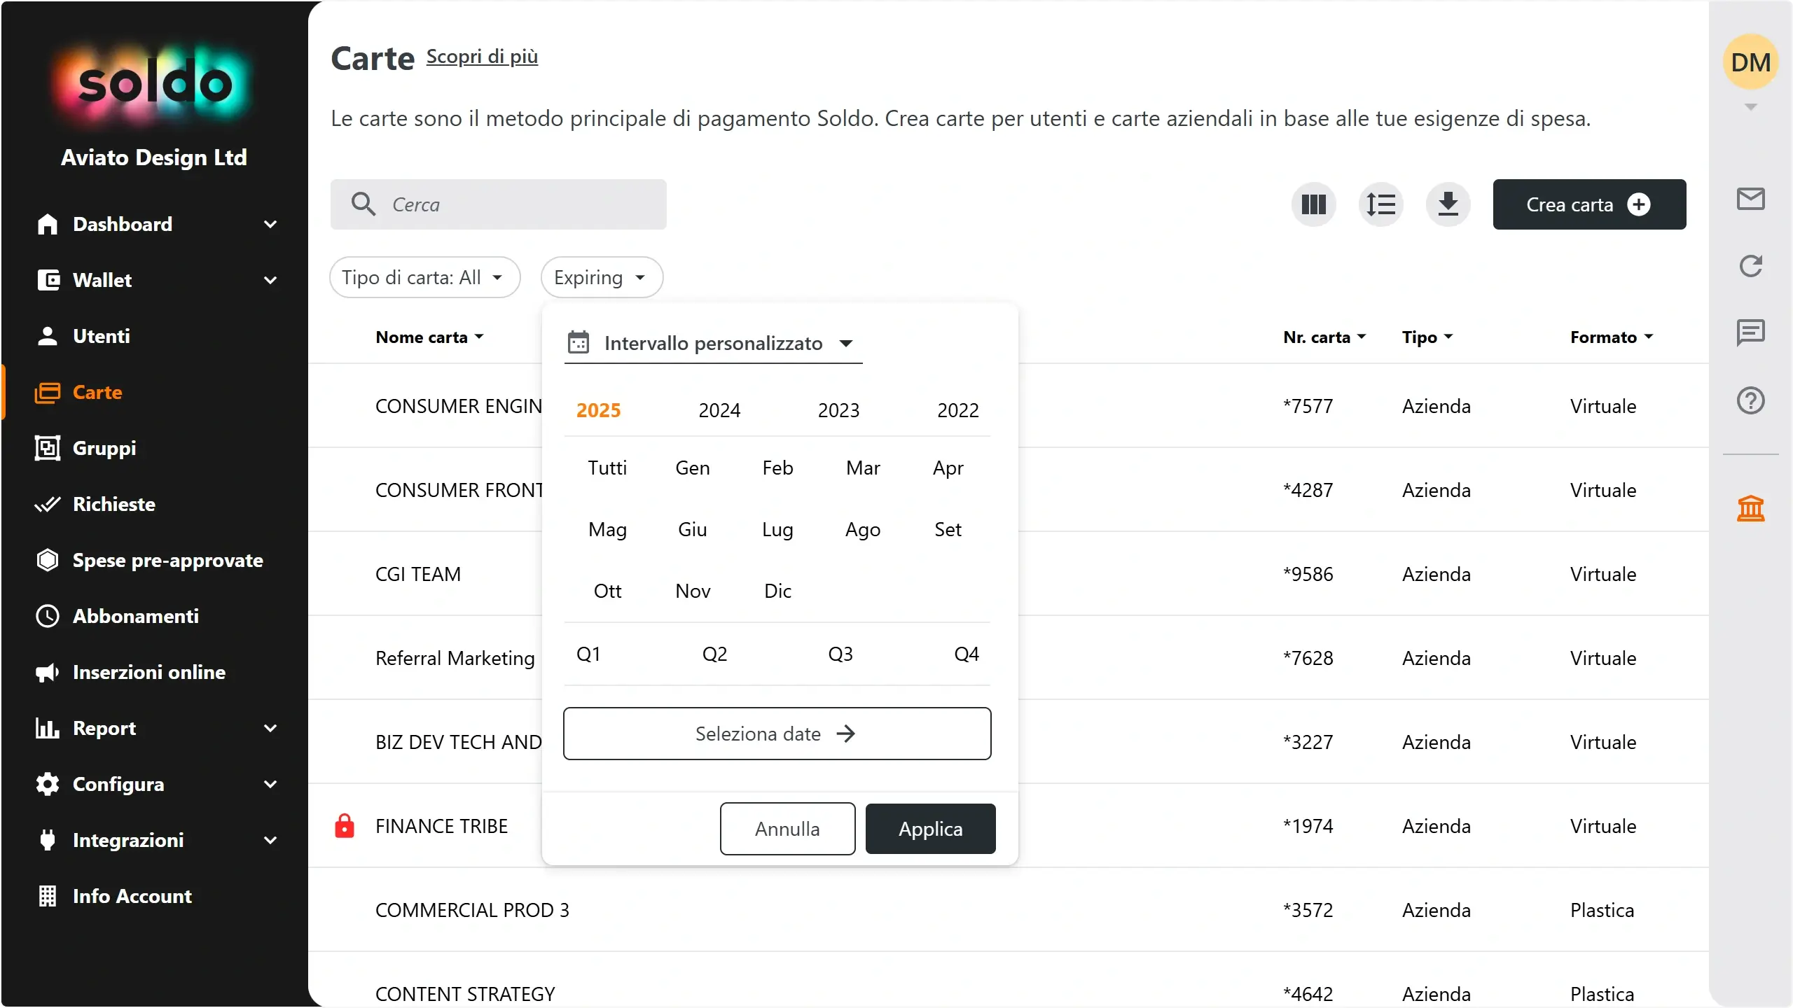
Task: Select quarter Q3
Action: tap(840, 654)
